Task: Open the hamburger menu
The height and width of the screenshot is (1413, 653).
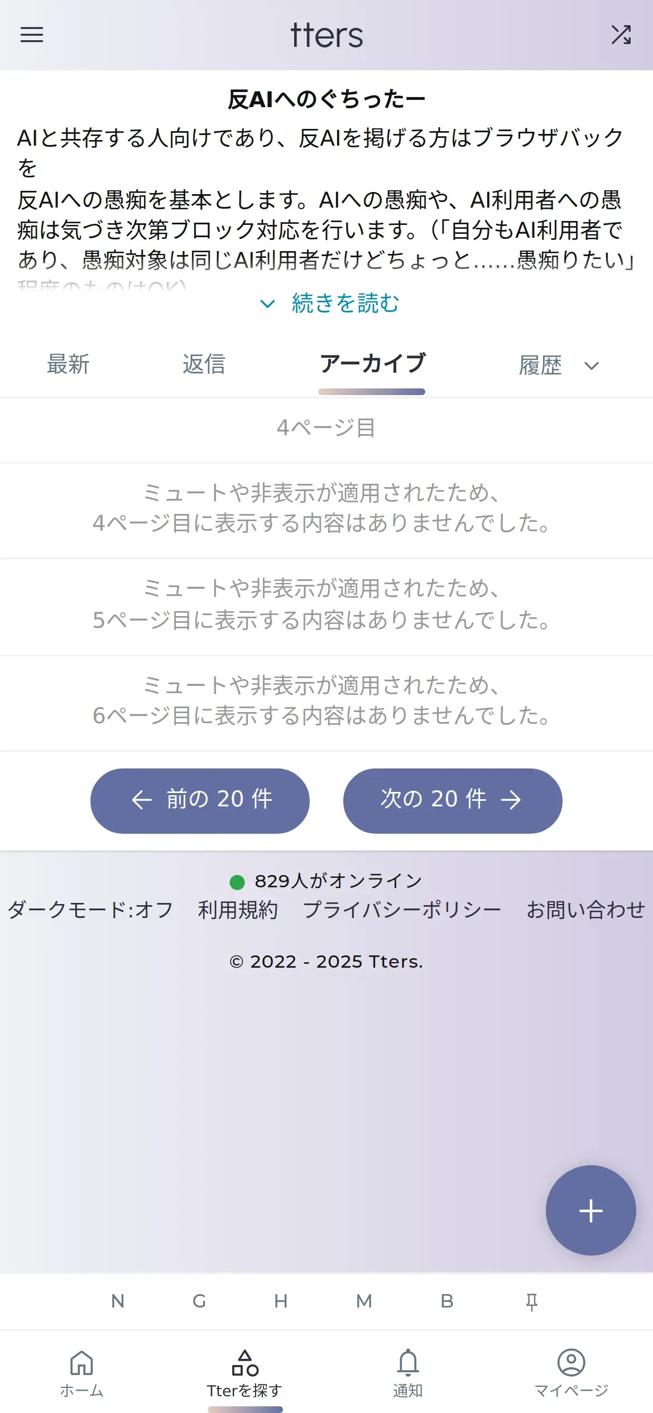Action: coord(32,35)
